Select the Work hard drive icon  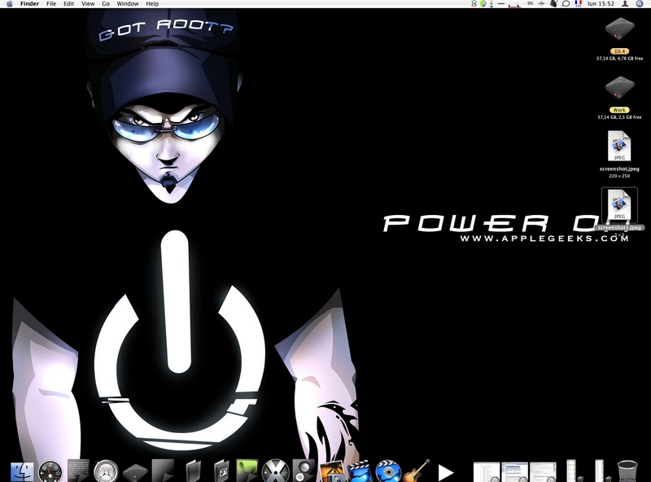point(619,88)
